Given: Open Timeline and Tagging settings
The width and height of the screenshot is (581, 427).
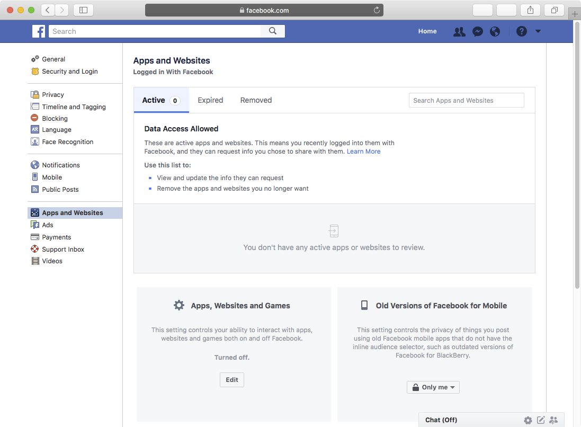Looking at the screenshot, I should (x=75, y=107).
